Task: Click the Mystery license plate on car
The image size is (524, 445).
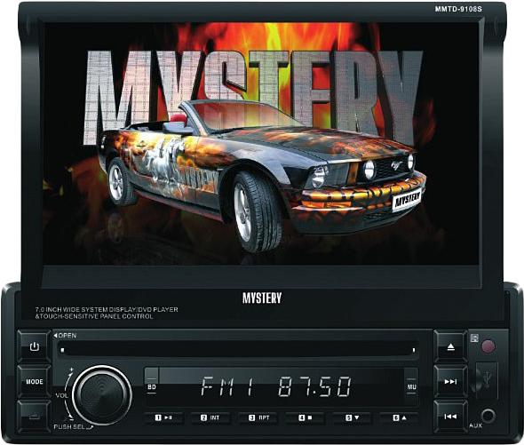Action: point(407,199)
